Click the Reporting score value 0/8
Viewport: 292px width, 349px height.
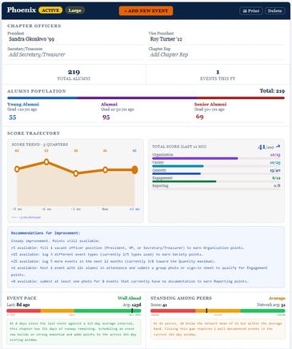(x=277, y=185)
